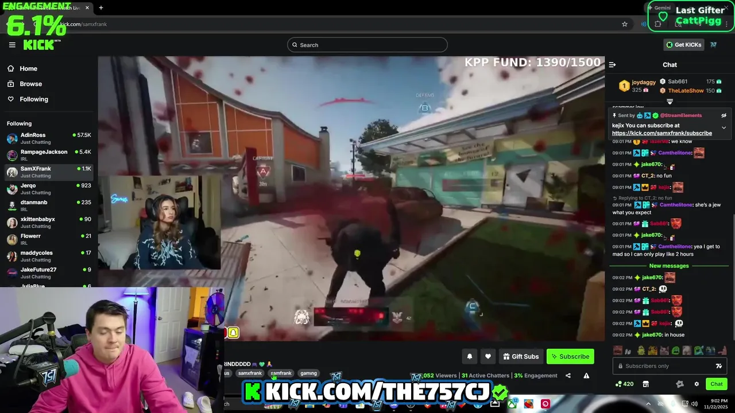Click the Gift Subs button
Screen dimensions: 735x413
[521, 356]
